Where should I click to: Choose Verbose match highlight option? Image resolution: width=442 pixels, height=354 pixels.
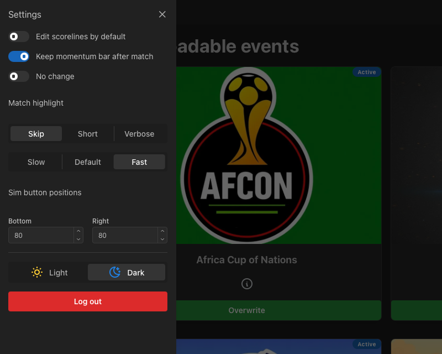[139, 134]
